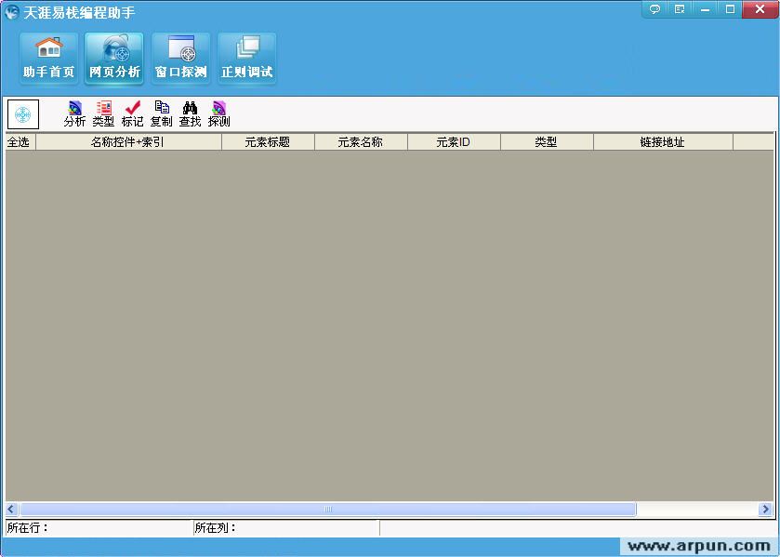Click the 链接地址 column header
The height and width of the screenshot is (557, 780).
pyautogui.click(x=663, y=142)
